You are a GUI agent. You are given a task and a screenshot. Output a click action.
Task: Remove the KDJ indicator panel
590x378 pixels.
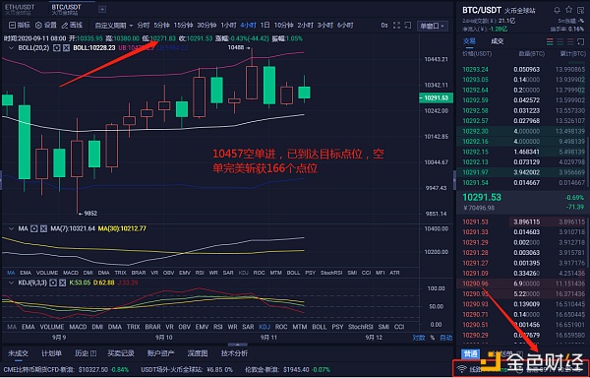[63, 283]
